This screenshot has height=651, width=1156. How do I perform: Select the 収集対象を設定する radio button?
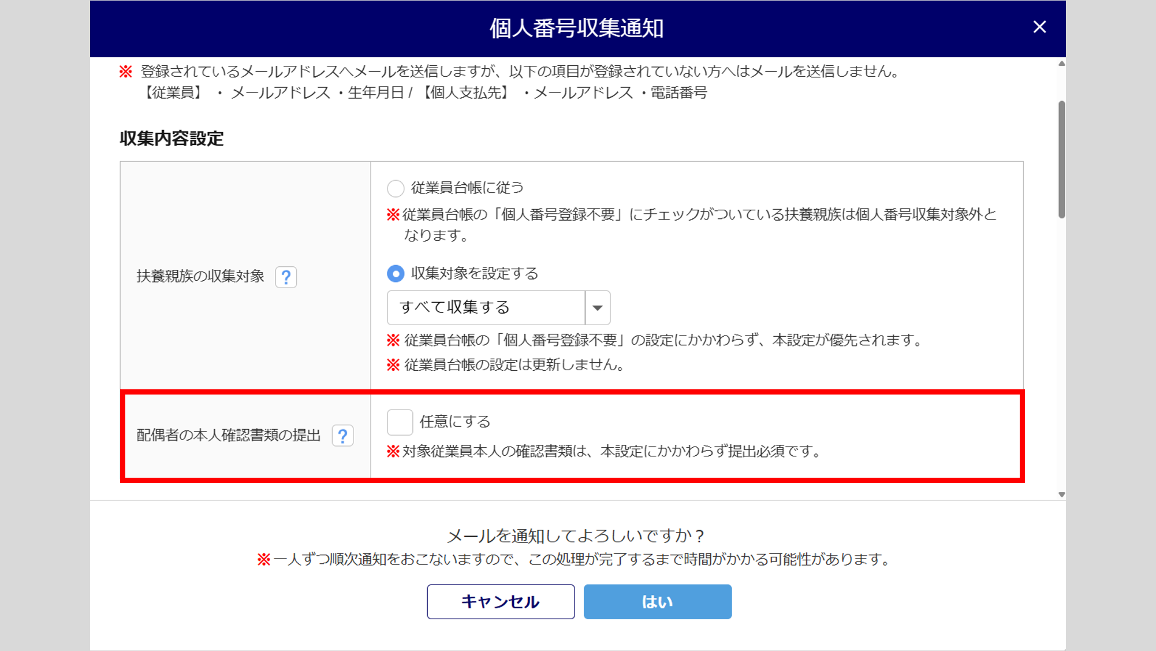pyautogui.click(x=396, y=273)
